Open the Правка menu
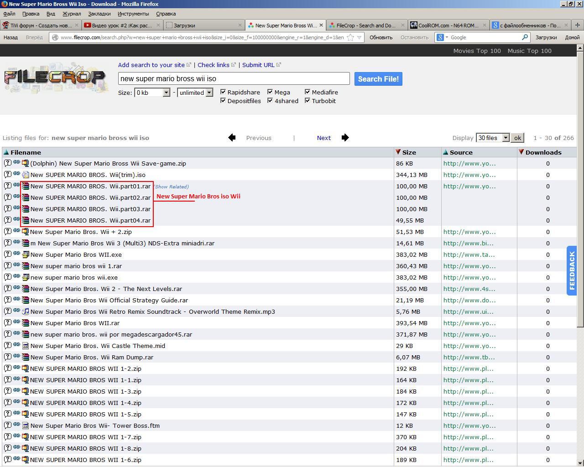 [x=31, y=14]
